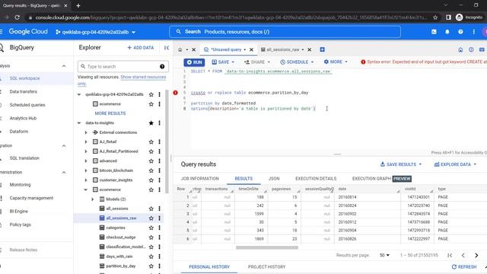Switch to the JSON results tab
The width and height of the screenshot is (487, 274).
(274, 179)
